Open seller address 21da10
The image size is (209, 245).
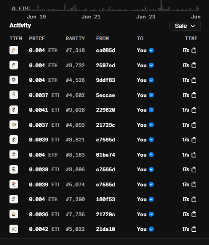[x=106, y=229]
